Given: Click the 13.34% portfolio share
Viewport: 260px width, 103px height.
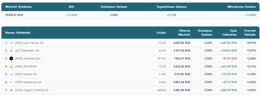Looking at the screenshot, I should 251,74.
